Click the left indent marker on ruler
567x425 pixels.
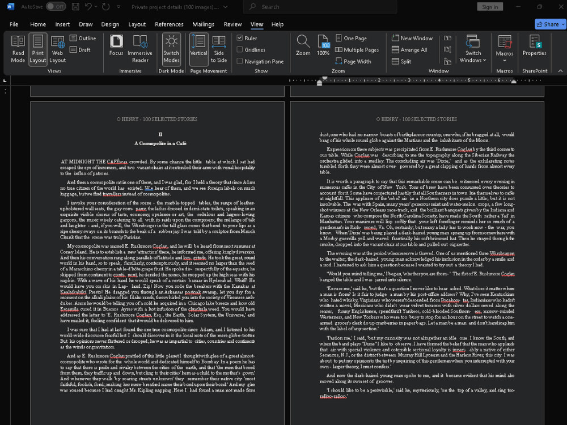pos(319,83)
